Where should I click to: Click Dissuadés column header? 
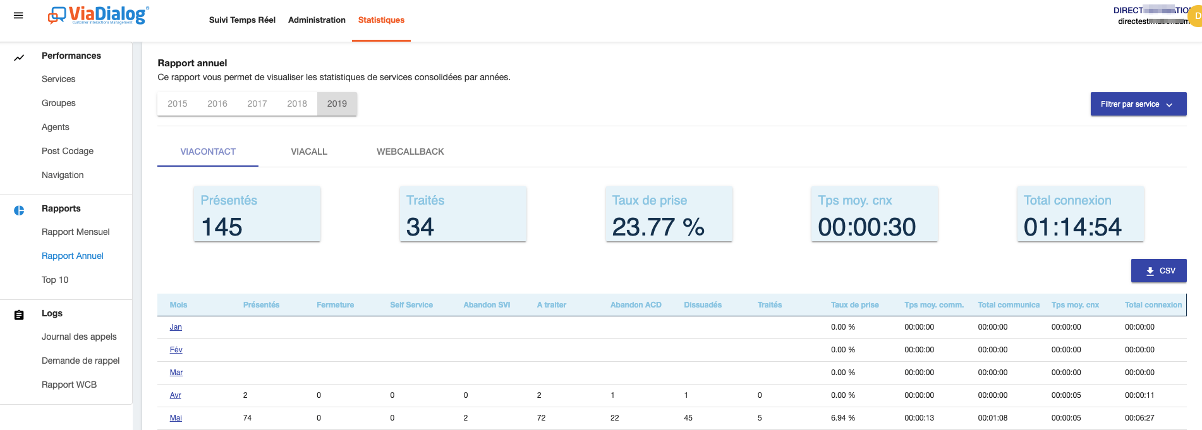[703, 305]
